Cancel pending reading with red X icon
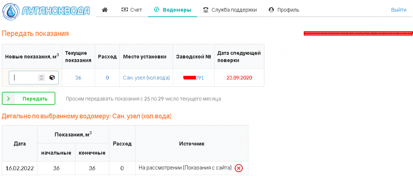 [x=239, y=168]
